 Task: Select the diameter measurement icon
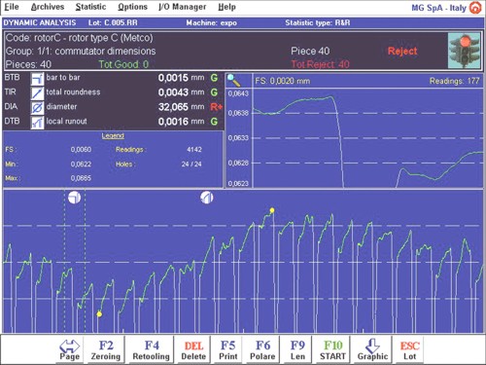tap(37, 107)
